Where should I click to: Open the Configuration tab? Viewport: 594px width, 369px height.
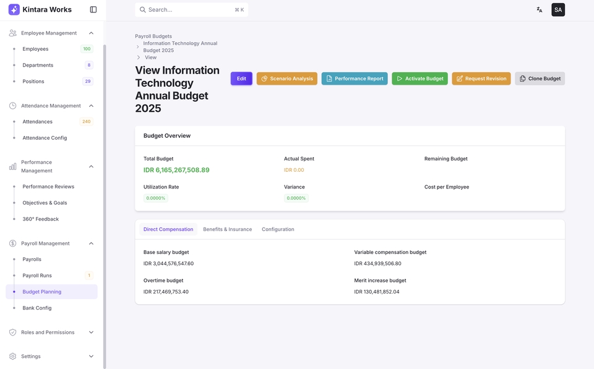click(x=278, y=229)
